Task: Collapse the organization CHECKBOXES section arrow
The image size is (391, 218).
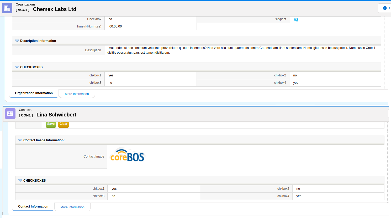Action: pos(17,67)
